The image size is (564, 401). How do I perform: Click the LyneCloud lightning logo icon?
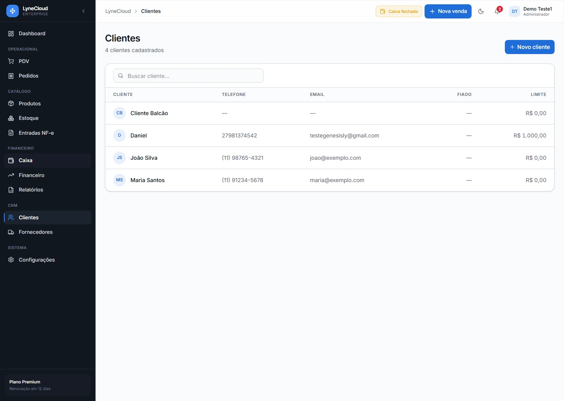click(13, 11)
